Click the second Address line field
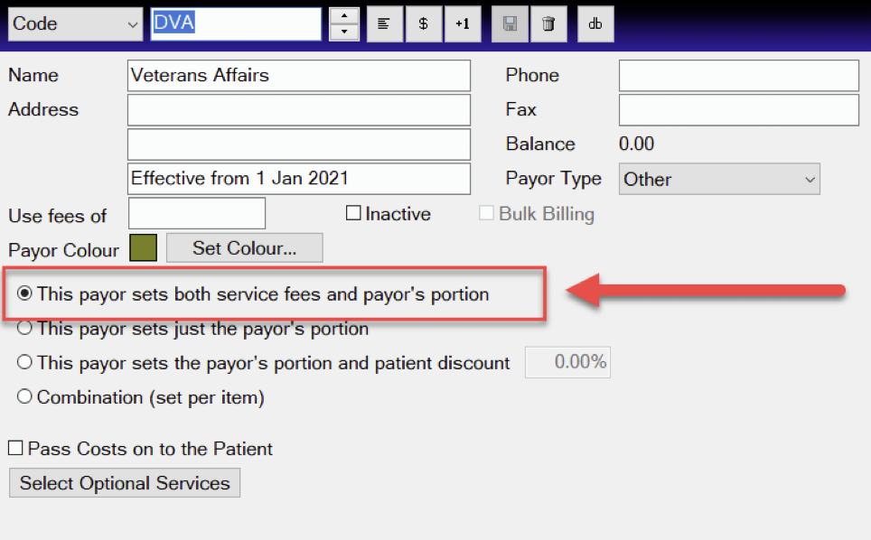Viewport: 871px width, 540px height. tap(299, 144)
